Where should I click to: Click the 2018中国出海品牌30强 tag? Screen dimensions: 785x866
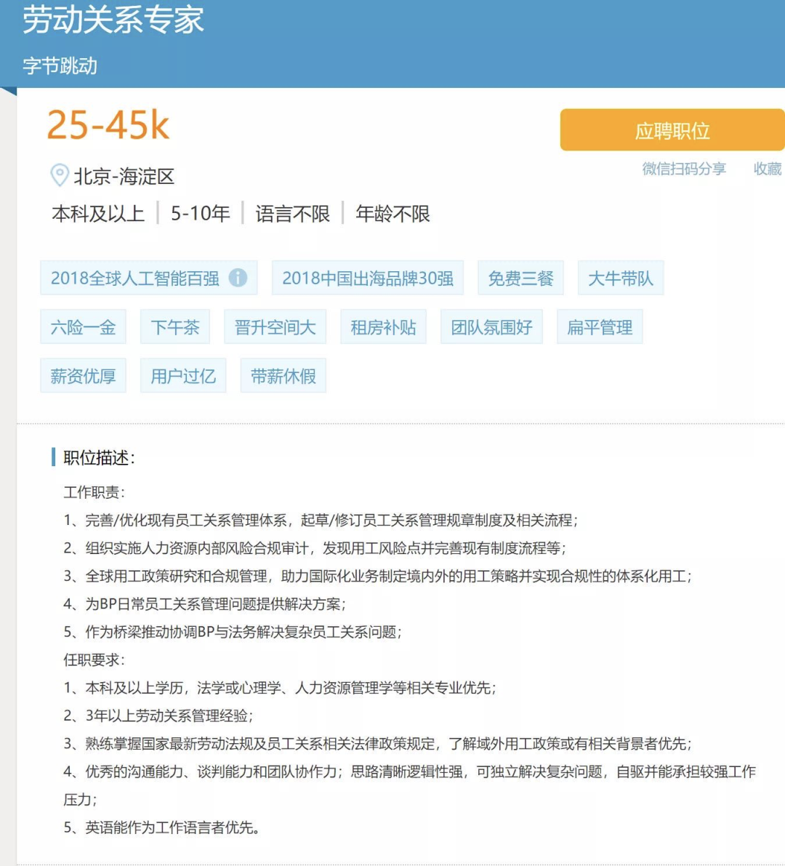[x=367, y=277]
